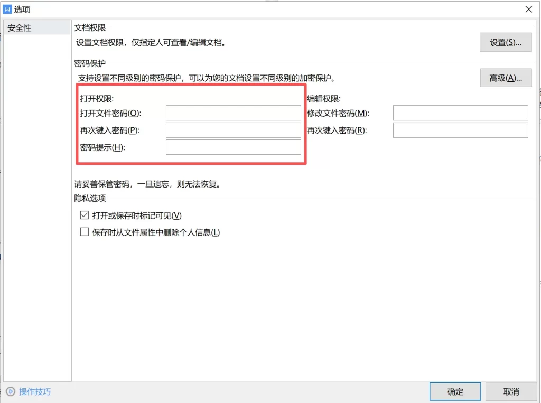Focus the 打开文件密码 input field
This screenshot has height=403, width=541.
pos(233,113)
